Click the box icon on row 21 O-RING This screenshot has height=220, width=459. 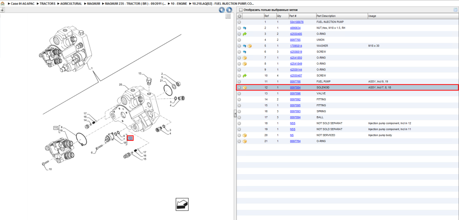(245, 141)
